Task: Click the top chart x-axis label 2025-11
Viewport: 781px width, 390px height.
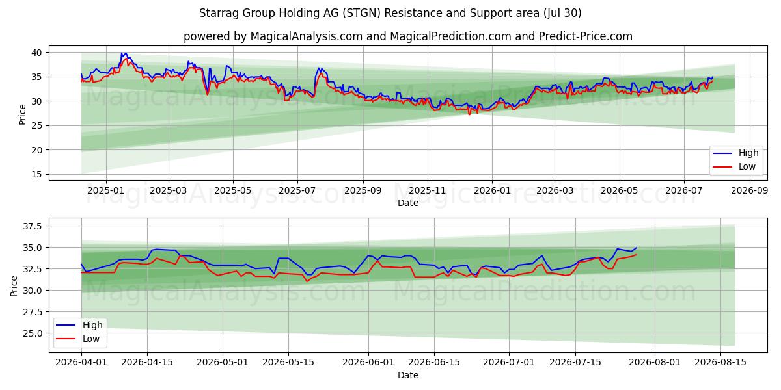Action: tap(428, 191)
